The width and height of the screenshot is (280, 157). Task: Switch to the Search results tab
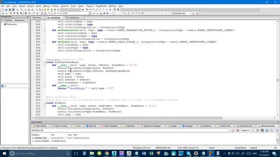[x=61, y=126]
